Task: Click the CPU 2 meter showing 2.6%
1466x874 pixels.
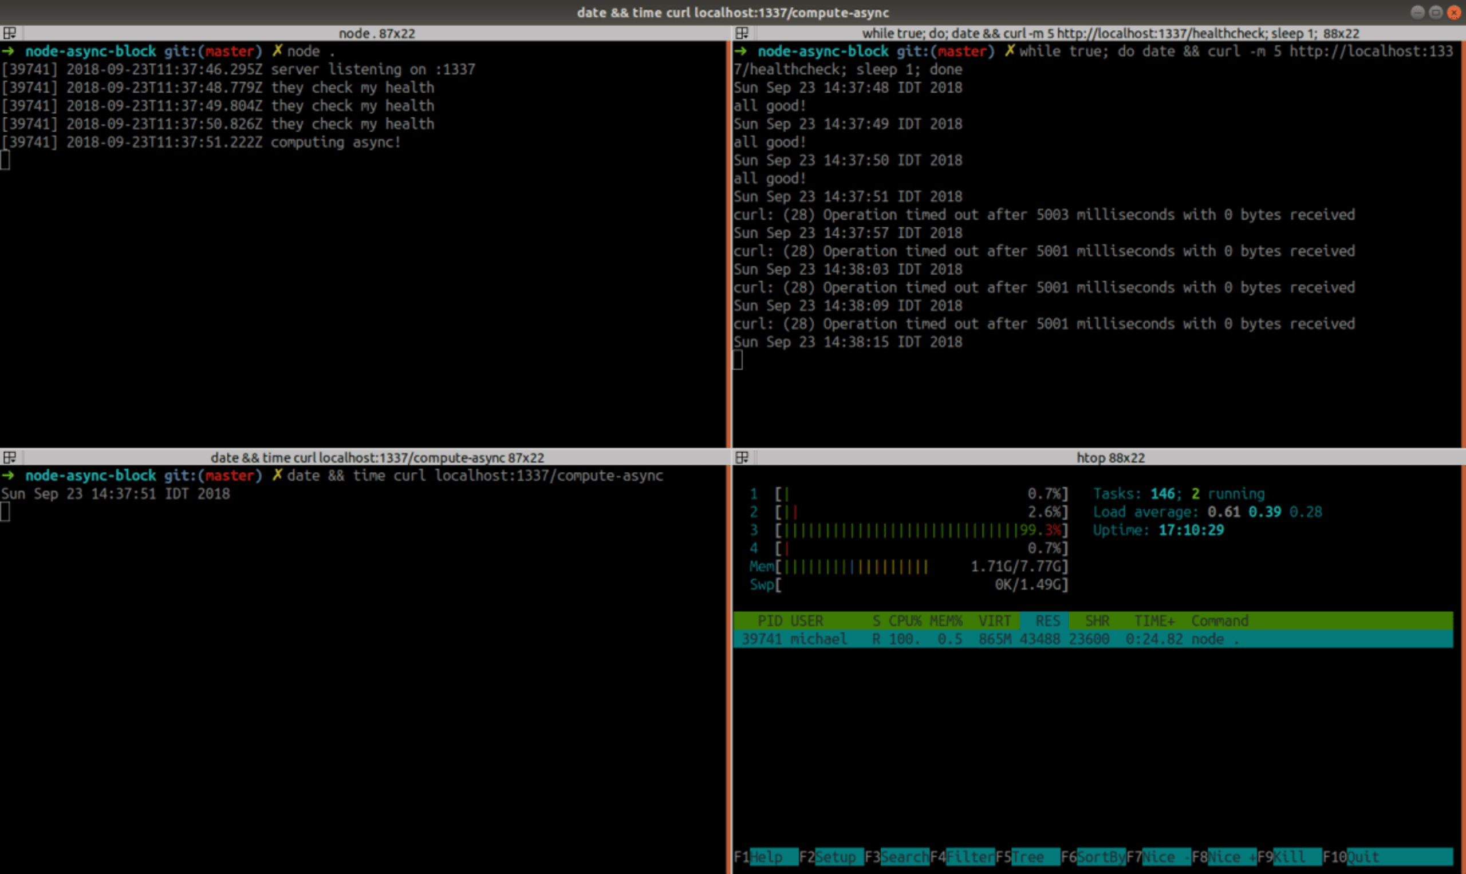Action: click(910, 512)
